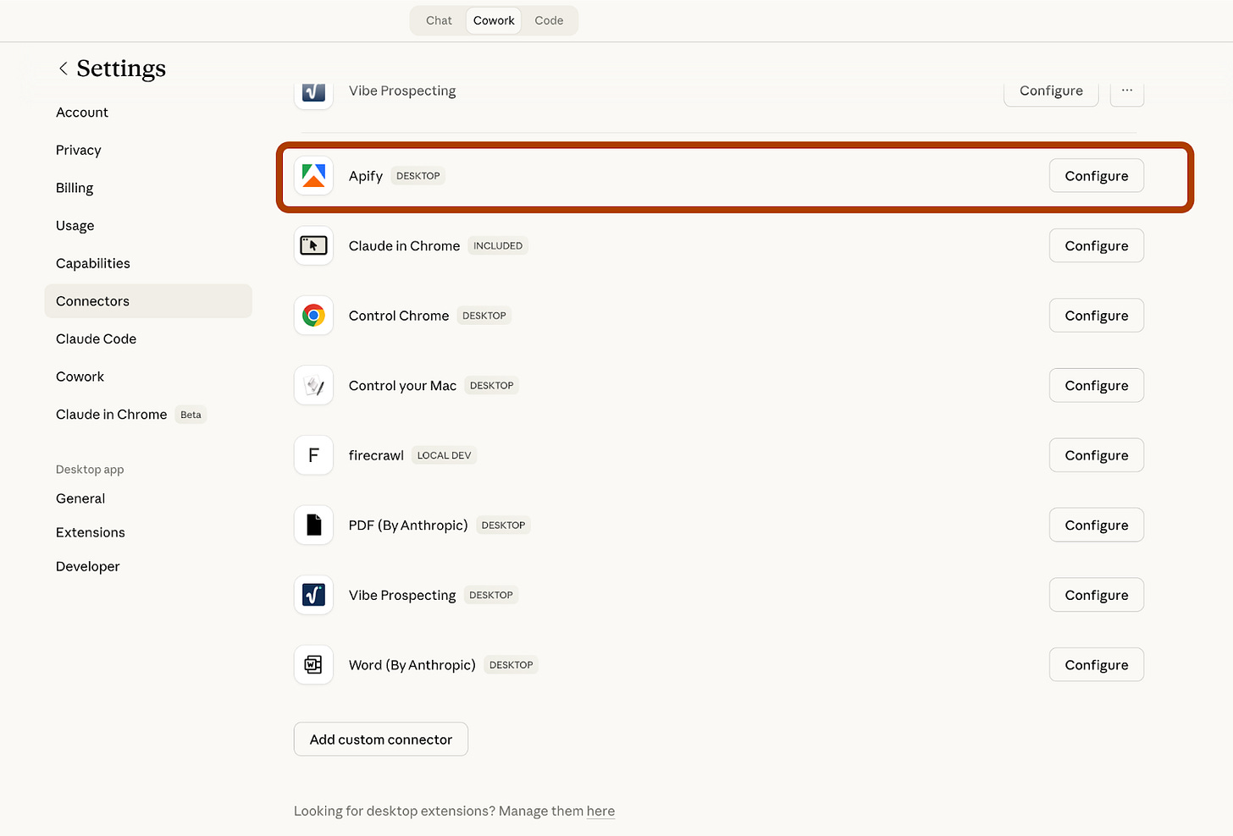Click the Beta badge in the sidebar
Screen dimensions: 1233x836
(191, 415)
